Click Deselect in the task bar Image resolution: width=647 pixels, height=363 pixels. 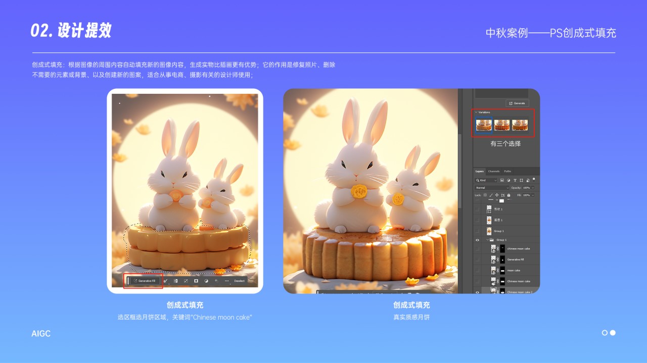[x=239, y=281]
